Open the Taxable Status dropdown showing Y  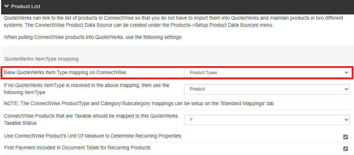click(x=266, y=120)
